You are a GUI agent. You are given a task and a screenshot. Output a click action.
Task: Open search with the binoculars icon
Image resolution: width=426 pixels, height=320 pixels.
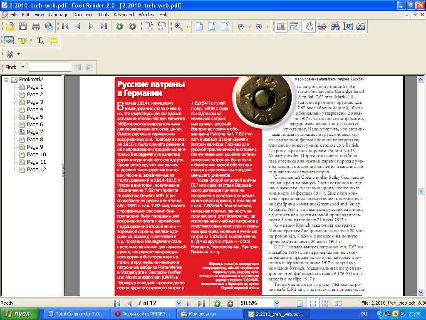pos(335,26)
